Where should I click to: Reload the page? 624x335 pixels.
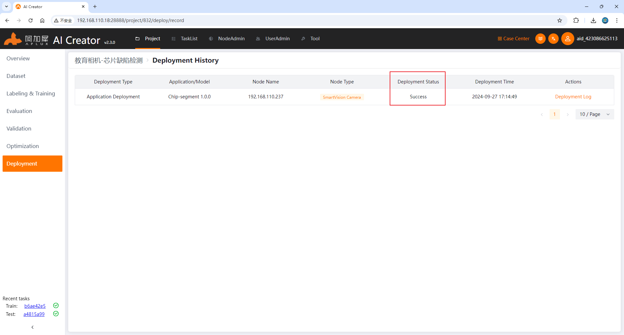point(31,20)
